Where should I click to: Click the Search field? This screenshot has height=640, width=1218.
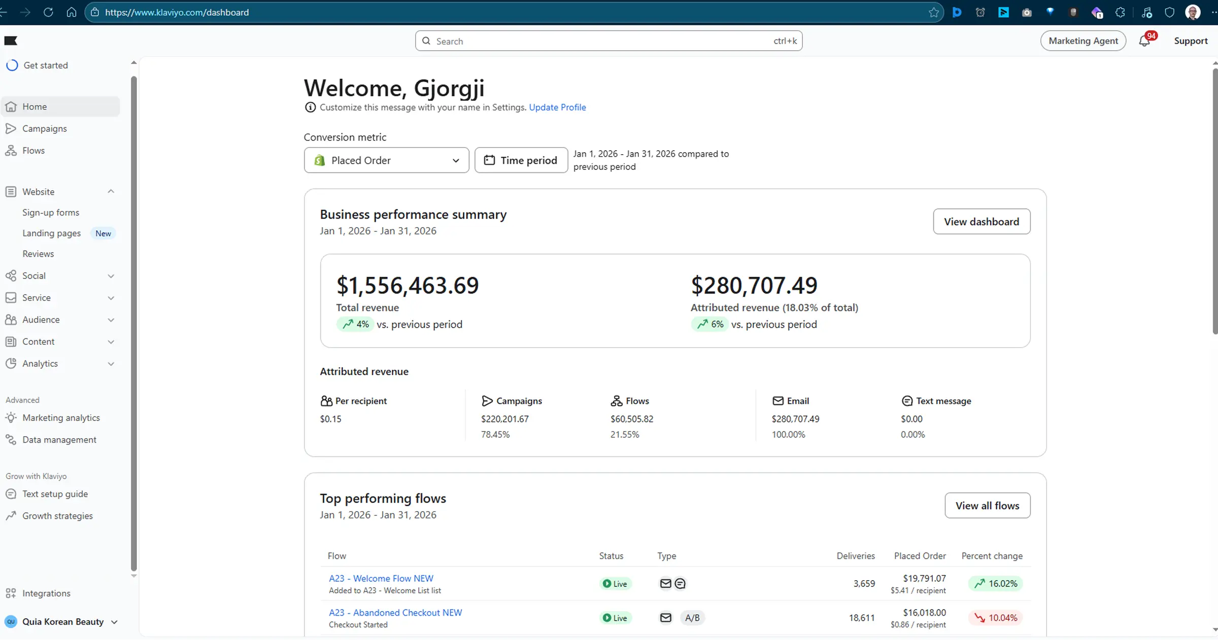pos(608,41)
